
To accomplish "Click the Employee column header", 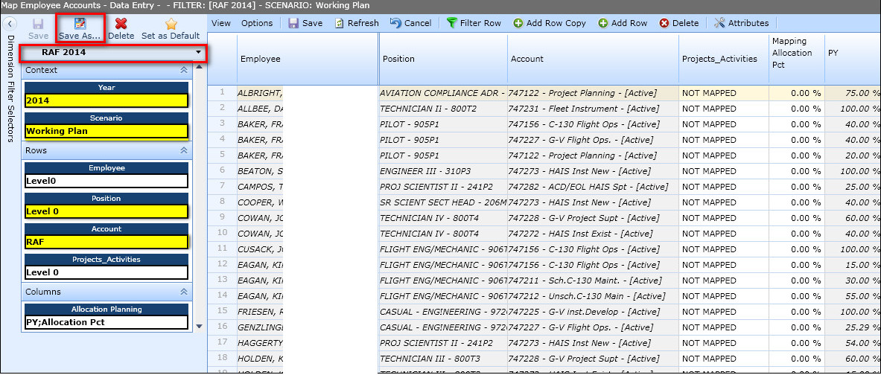I will (x=308, y=59).
